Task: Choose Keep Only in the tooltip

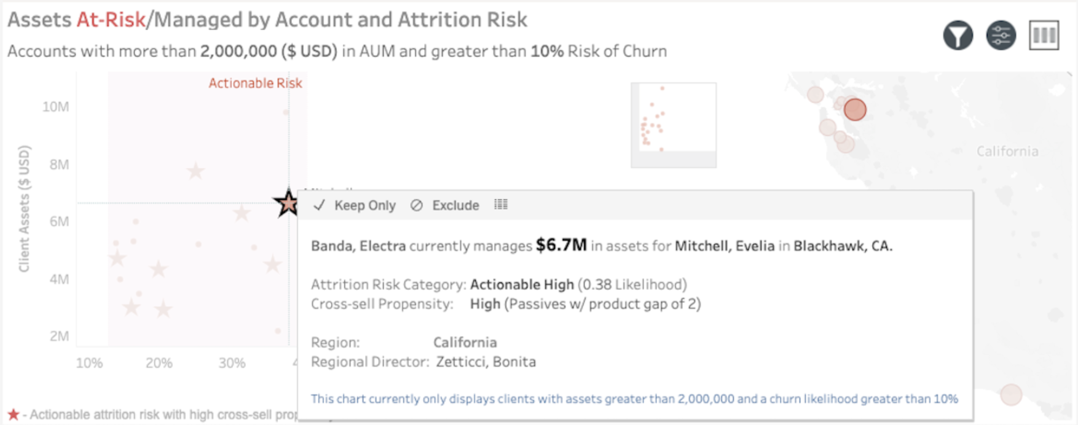Action: point(364,205)
